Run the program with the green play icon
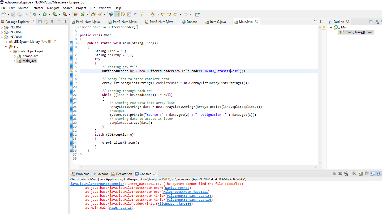The height and width of the screenshot is (214, 382). click(45, 14)
